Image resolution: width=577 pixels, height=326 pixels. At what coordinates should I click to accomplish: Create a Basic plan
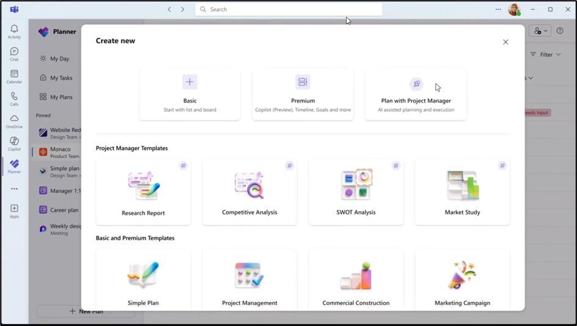(190, 94)
